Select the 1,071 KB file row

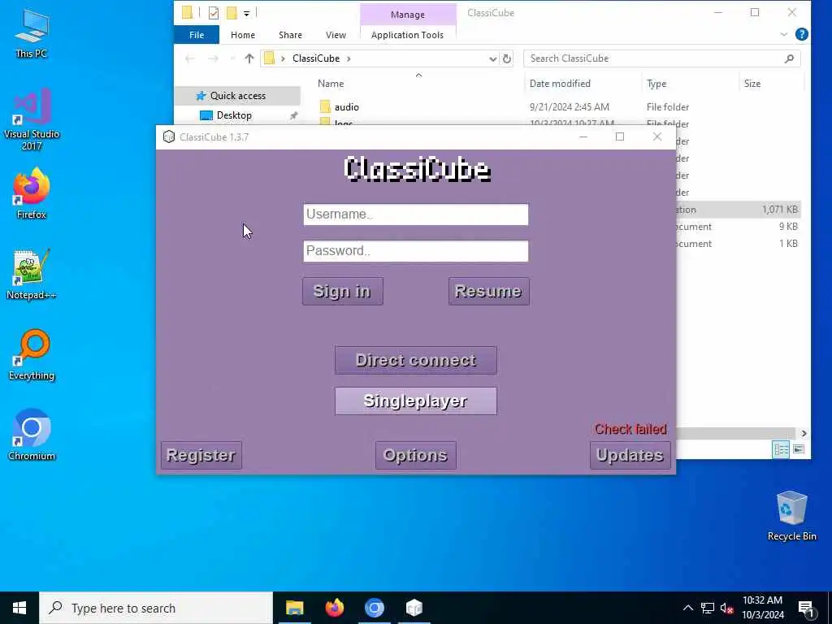point(738,210)
